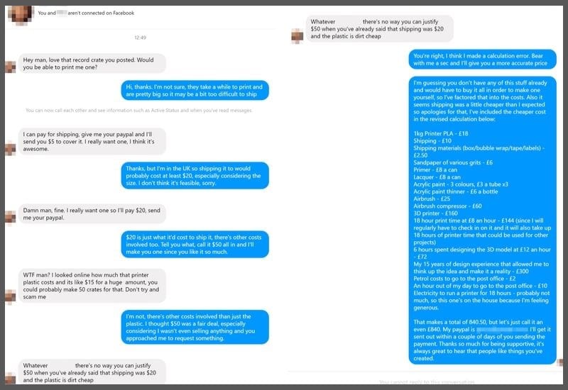Click the avatar beside "Damn man, fine" message
568x390 pixels.
(x=11, y=218)
